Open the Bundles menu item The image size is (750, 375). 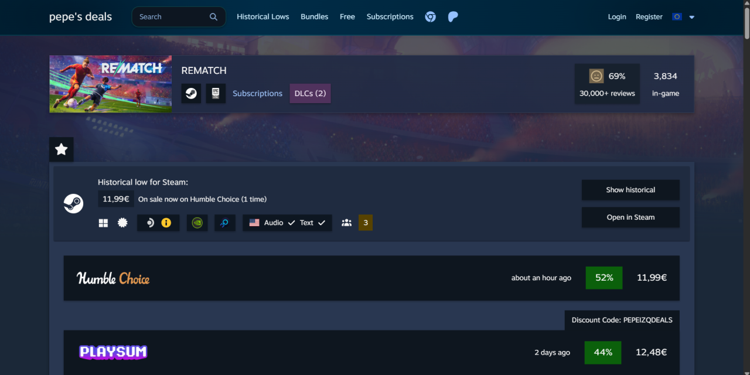(x=314, y=17)
